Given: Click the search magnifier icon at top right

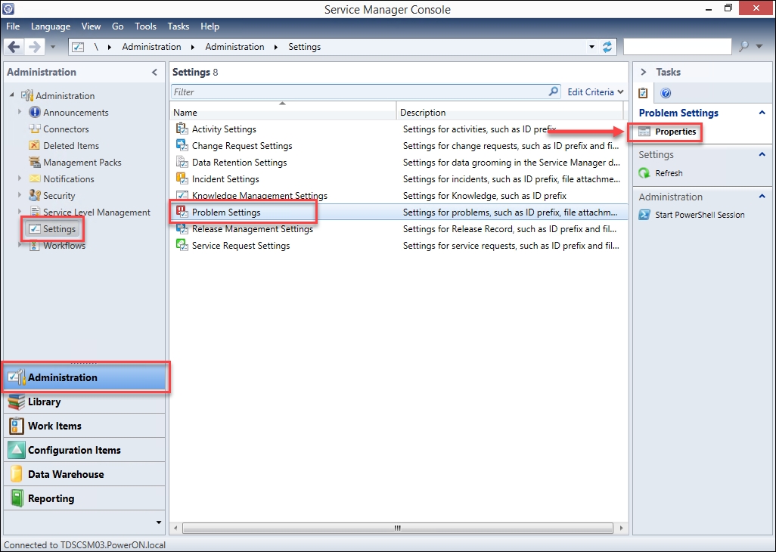Looking at the screenshot, I should (x=743, y=46).
